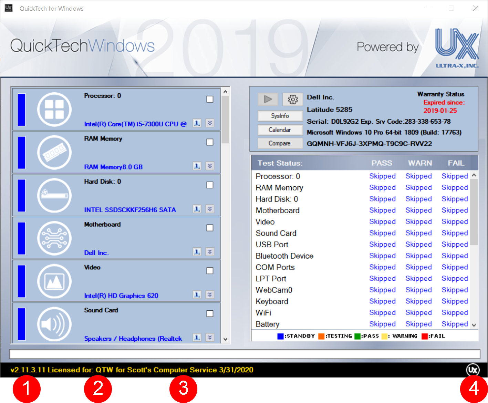Open the Calendar view
Image resolution: width=488 pixels, height=403 pixels.
pos(280,130)
